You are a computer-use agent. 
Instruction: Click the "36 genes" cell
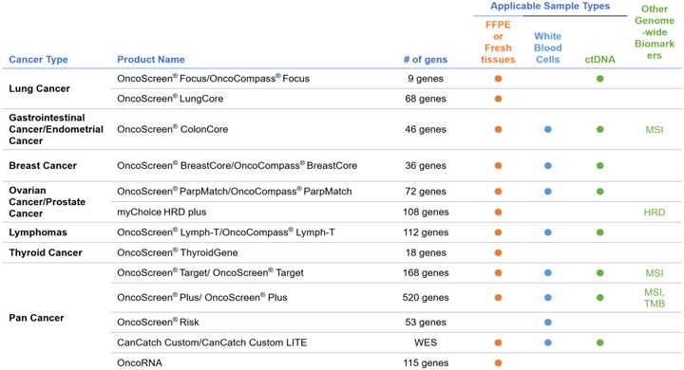pyautogui.click(x=426, y=166)
